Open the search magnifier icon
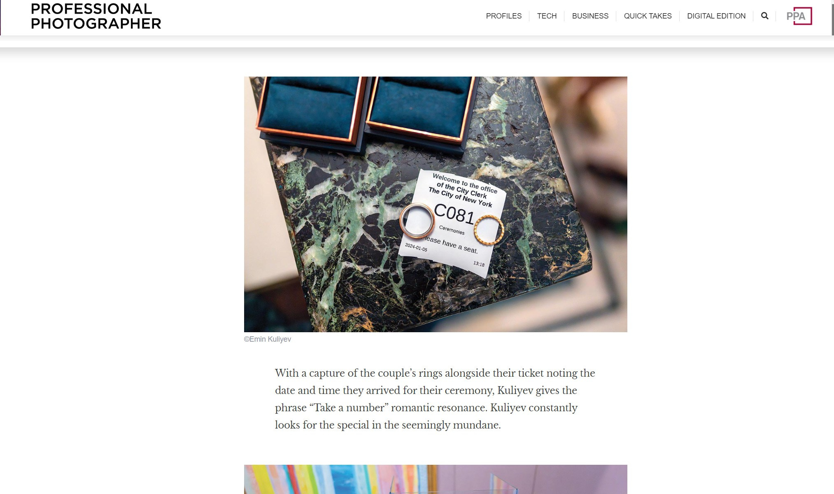 click(x=764, y=16)
